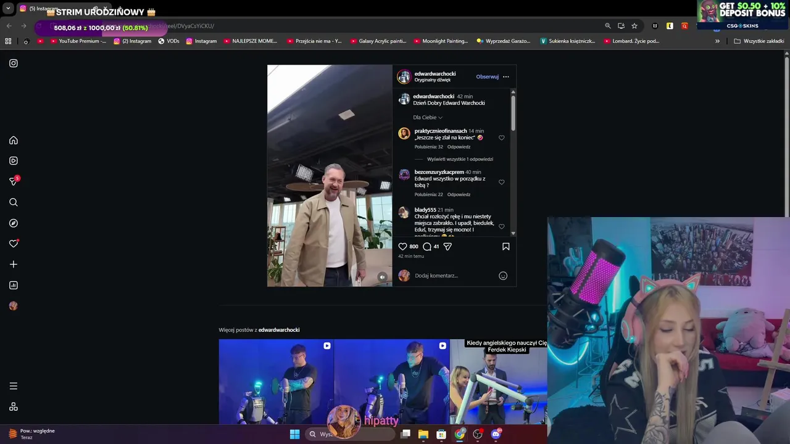Open Reels from the sidebar
The height and width of the screenshot is (444, 790).
pyautogui.click(x=14, y=161)
